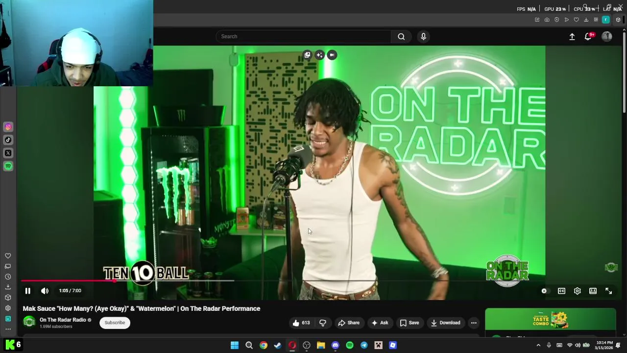Click the send/flow arrow icon
627x353 pixels.
[566, 20]
